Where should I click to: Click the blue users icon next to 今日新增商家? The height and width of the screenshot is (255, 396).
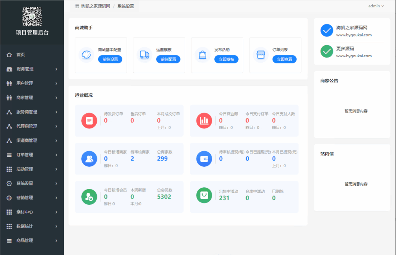click(x=89, y=159)
